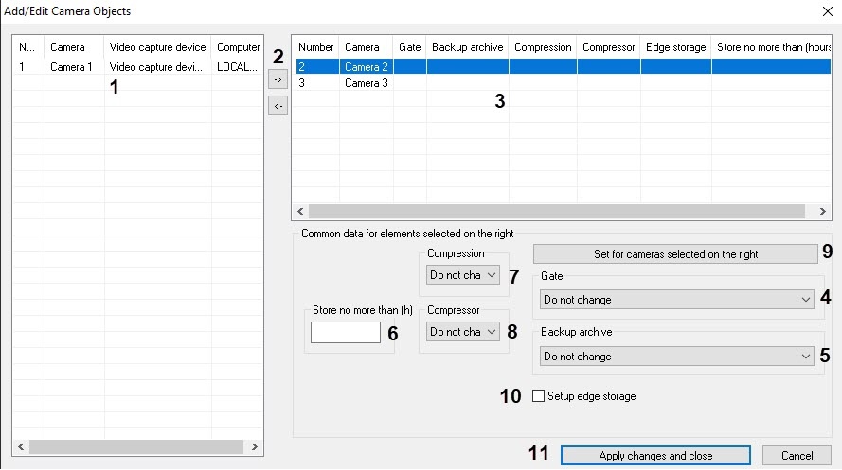Viewport: 842px width, 470px height.
Task: Click the move-right arrow button
Action: pos(278,80)
